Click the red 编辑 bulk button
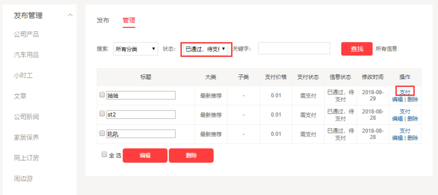Viewport: 438px width, 195px height. pyautogui.click(x=145, y=156)
